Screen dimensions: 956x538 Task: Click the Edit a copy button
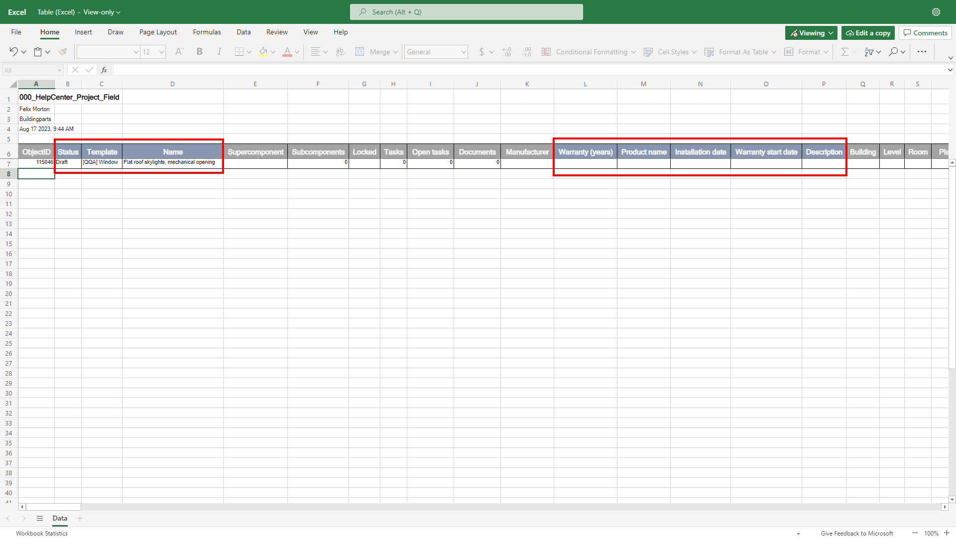tap(868, 33)
